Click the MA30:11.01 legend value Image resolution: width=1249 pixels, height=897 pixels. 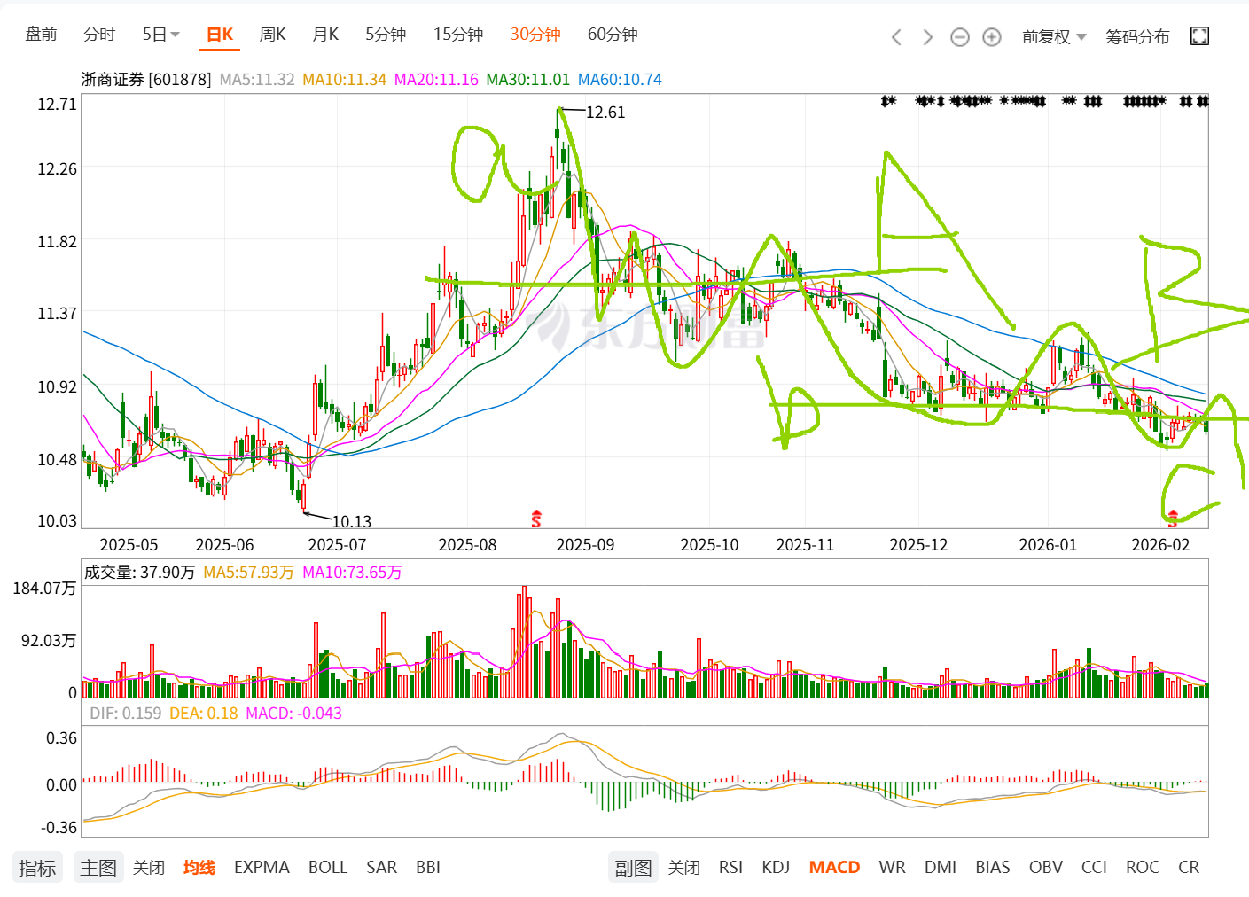coord(528,80)
